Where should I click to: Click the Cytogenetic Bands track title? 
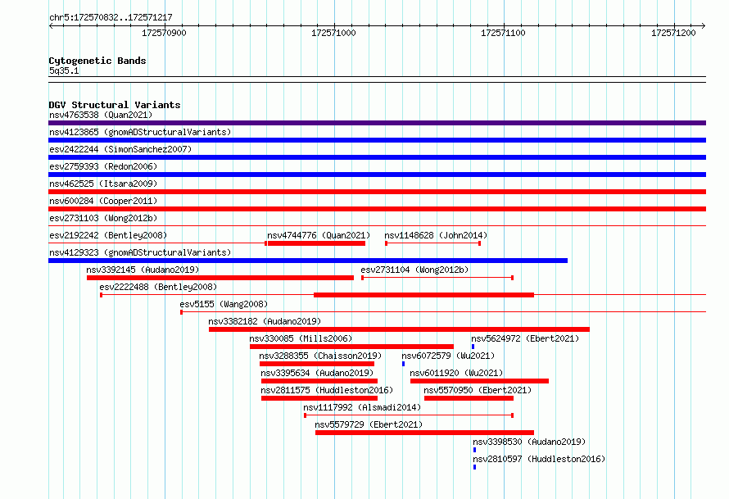97,61
